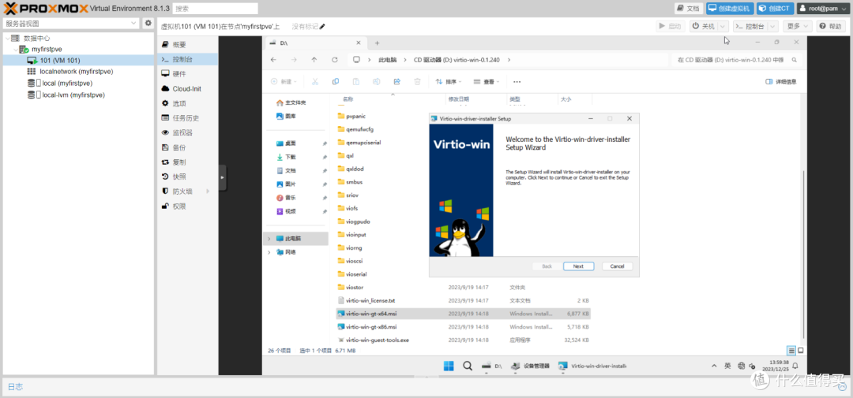Go back in File Explorer
853x398 pixels.
(273, 60)
